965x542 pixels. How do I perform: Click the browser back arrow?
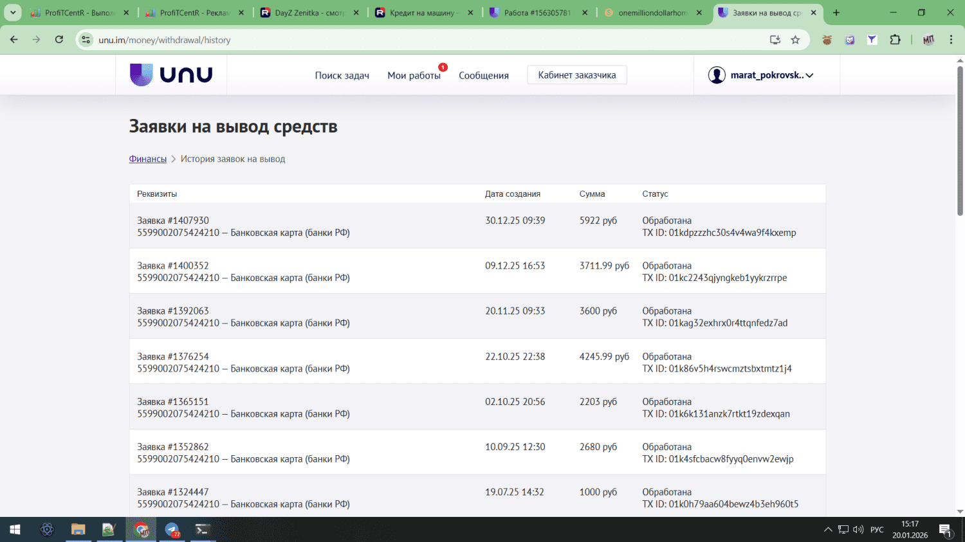14,40
